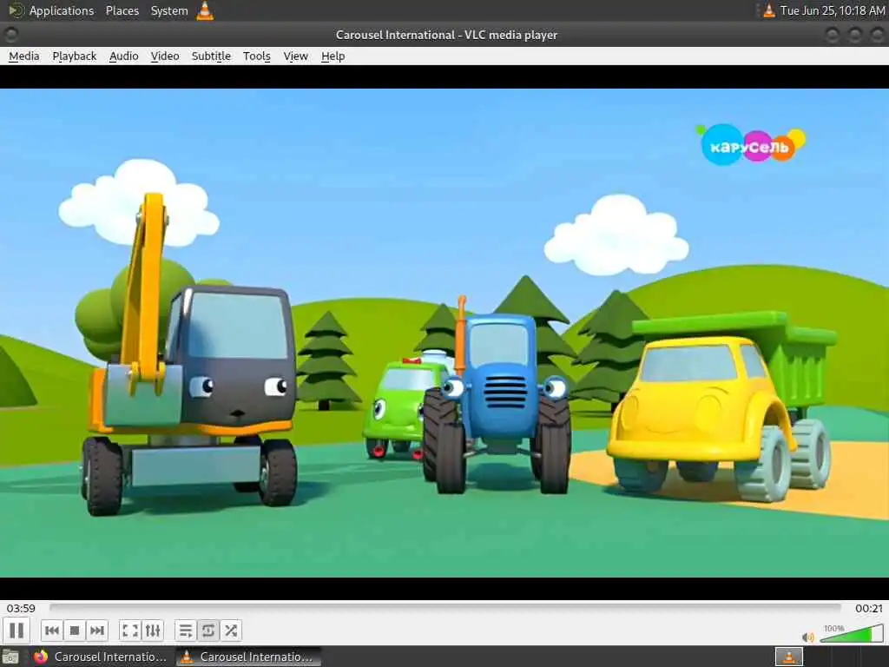Toggle fullscreen video mode
The height and width of the screenshot is (667, 889).
click(130, 631)
